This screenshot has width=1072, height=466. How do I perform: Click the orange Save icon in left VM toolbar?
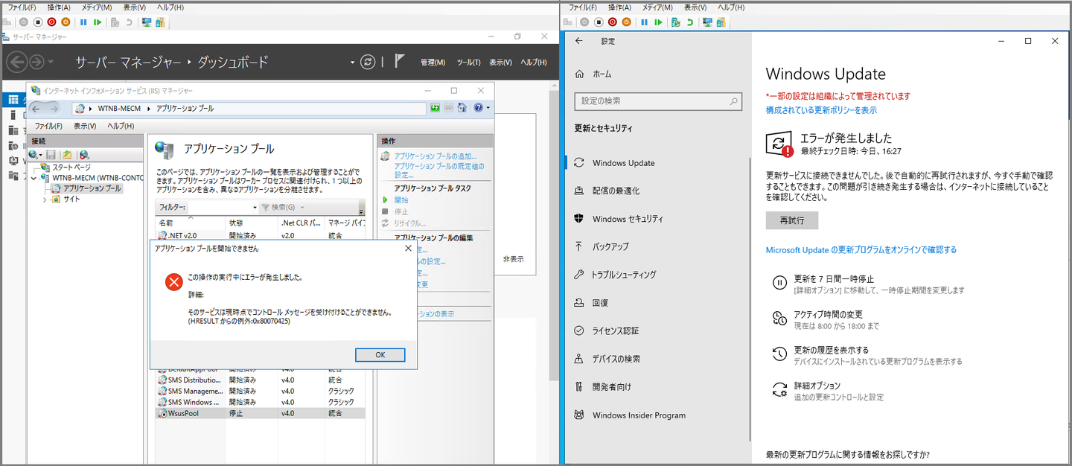66,22
